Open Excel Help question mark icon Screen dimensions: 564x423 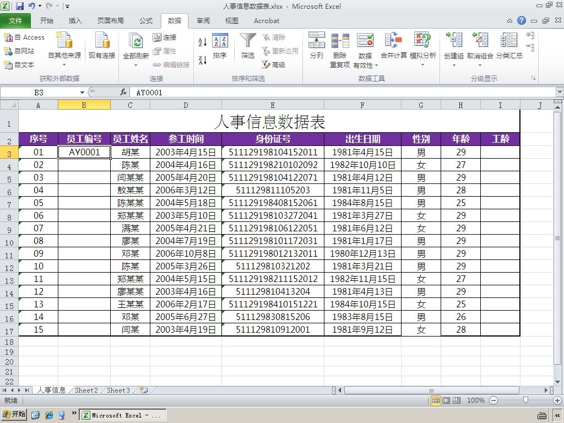click(x=522, y=20)
